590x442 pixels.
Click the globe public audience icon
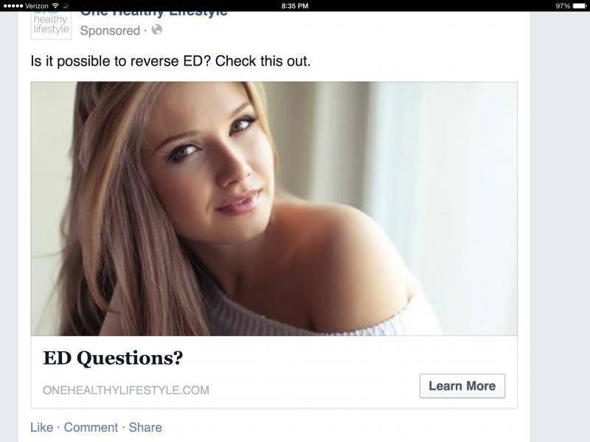point(157,29)
